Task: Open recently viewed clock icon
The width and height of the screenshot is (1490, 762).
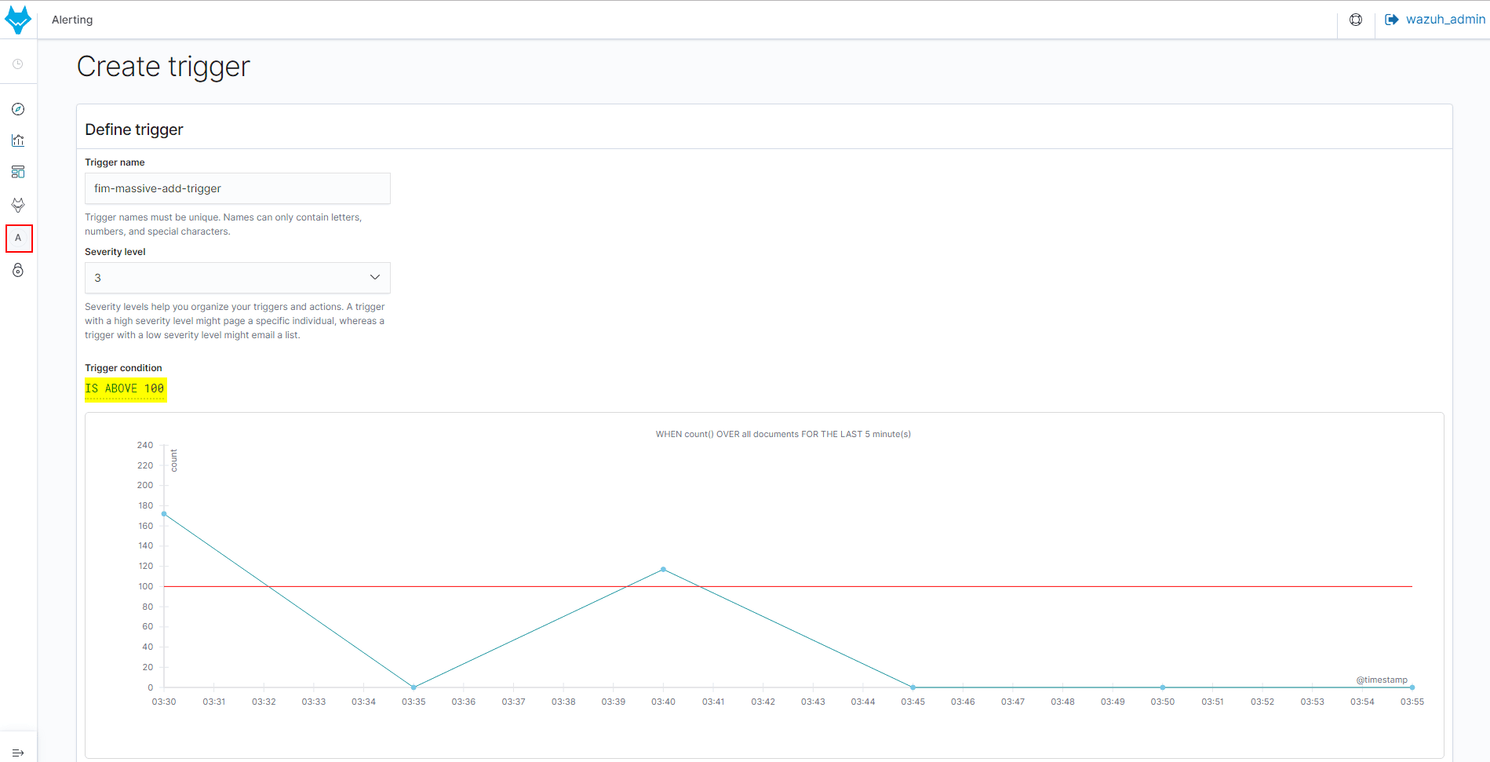Action: (x=18, y=64)
